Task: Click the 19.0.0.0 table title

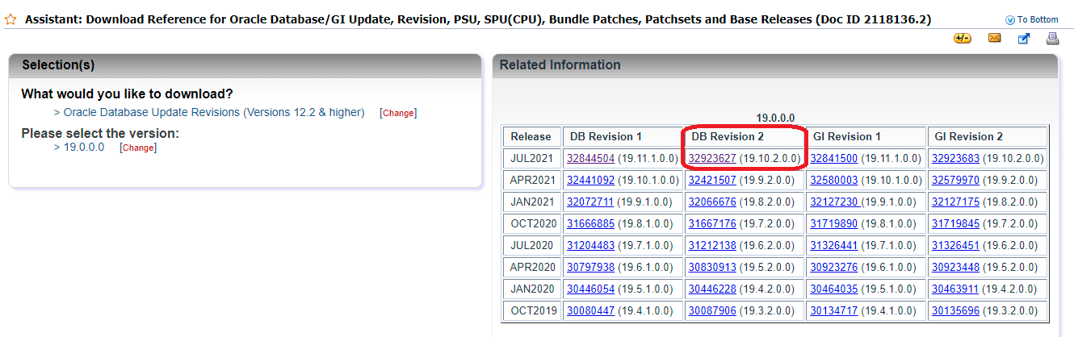Action: (x=775, y=118)
